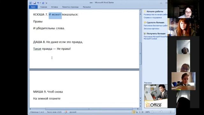Screen dimensions: 204x115
Task: Click the line И убедительны слова
Action: tap(49, 28)
